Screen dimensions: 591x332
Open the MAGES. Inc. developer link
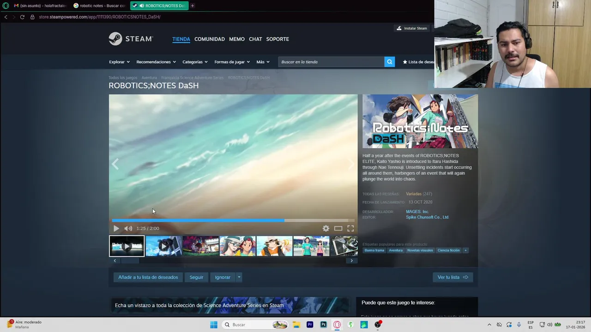click(417, 212)
